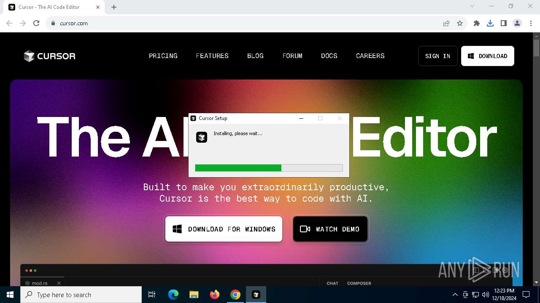Open the Chrome downloads icon
540x303 pixels.
(490, 23)
